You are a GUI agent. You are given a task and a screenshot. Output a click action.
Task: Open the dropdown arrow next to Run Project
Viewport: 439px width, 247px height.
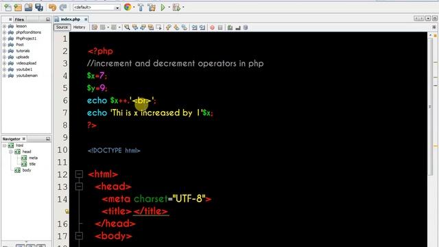pyautogui.click(x=169, y=8)
